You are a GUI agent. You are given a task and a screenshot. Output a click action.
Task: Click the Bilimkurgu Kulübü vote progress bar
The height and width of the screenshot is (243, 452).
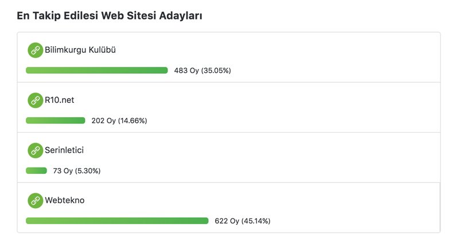tap(97, 70)
